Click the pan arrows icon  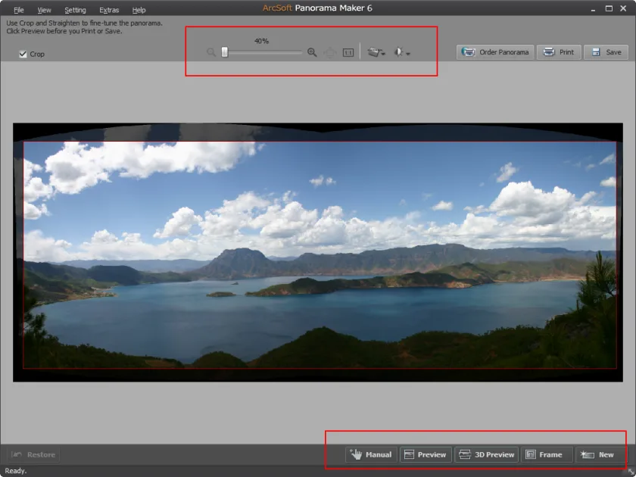tap(330, 53)
